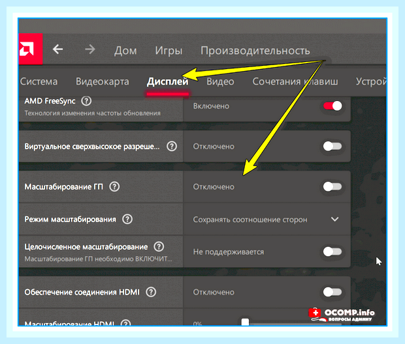The height and width of the screenshot is (344, 405).
Task: Open Режим масштабирования dropdown
Action: point(267,220)
